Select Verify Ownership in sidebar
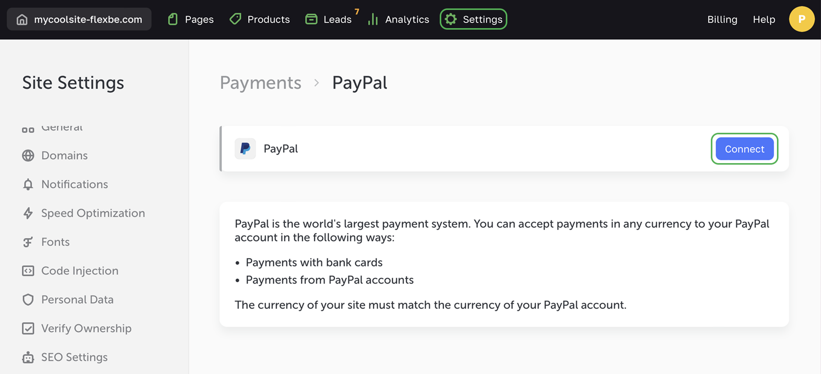 86,328
